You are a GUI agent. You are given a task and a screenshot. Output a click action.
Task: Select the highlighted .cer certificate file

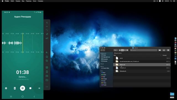click(x=142, y=65)
